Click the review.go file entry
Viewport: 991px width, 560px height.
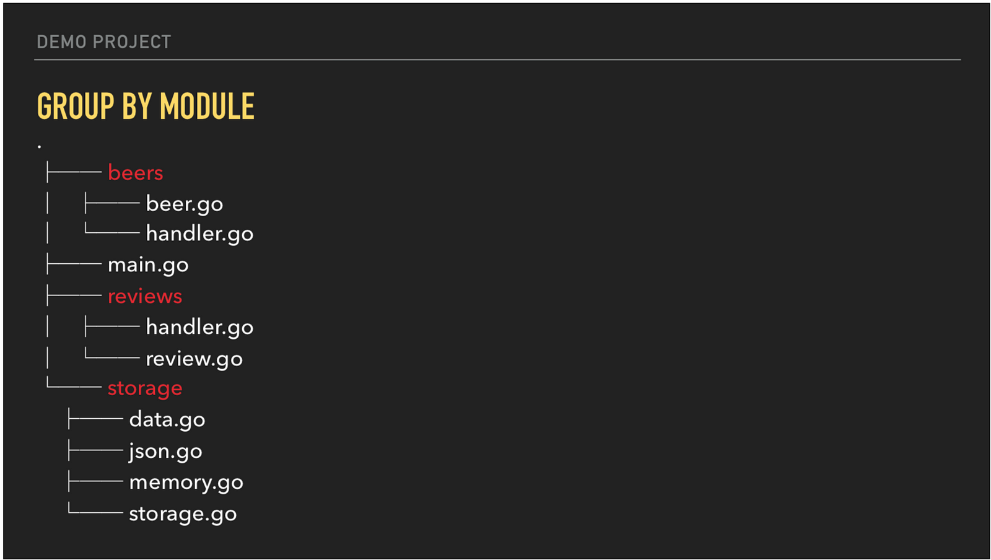tap(194, 359)
